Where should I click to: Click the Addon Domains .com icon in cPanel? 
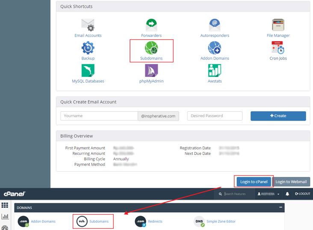(24, 221)
